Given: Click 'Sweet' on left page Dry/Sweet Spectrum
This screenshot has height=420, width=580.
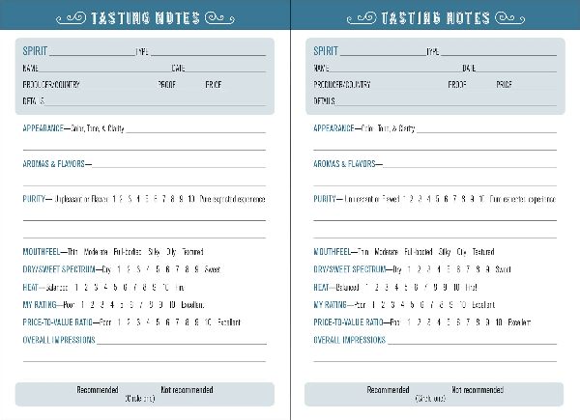Looking at the screenshot, I should pyautogui.click(x=213, y=269).
